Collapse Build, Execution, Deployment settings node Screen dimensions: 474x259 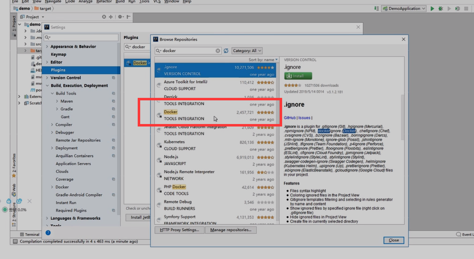(47, 86)
